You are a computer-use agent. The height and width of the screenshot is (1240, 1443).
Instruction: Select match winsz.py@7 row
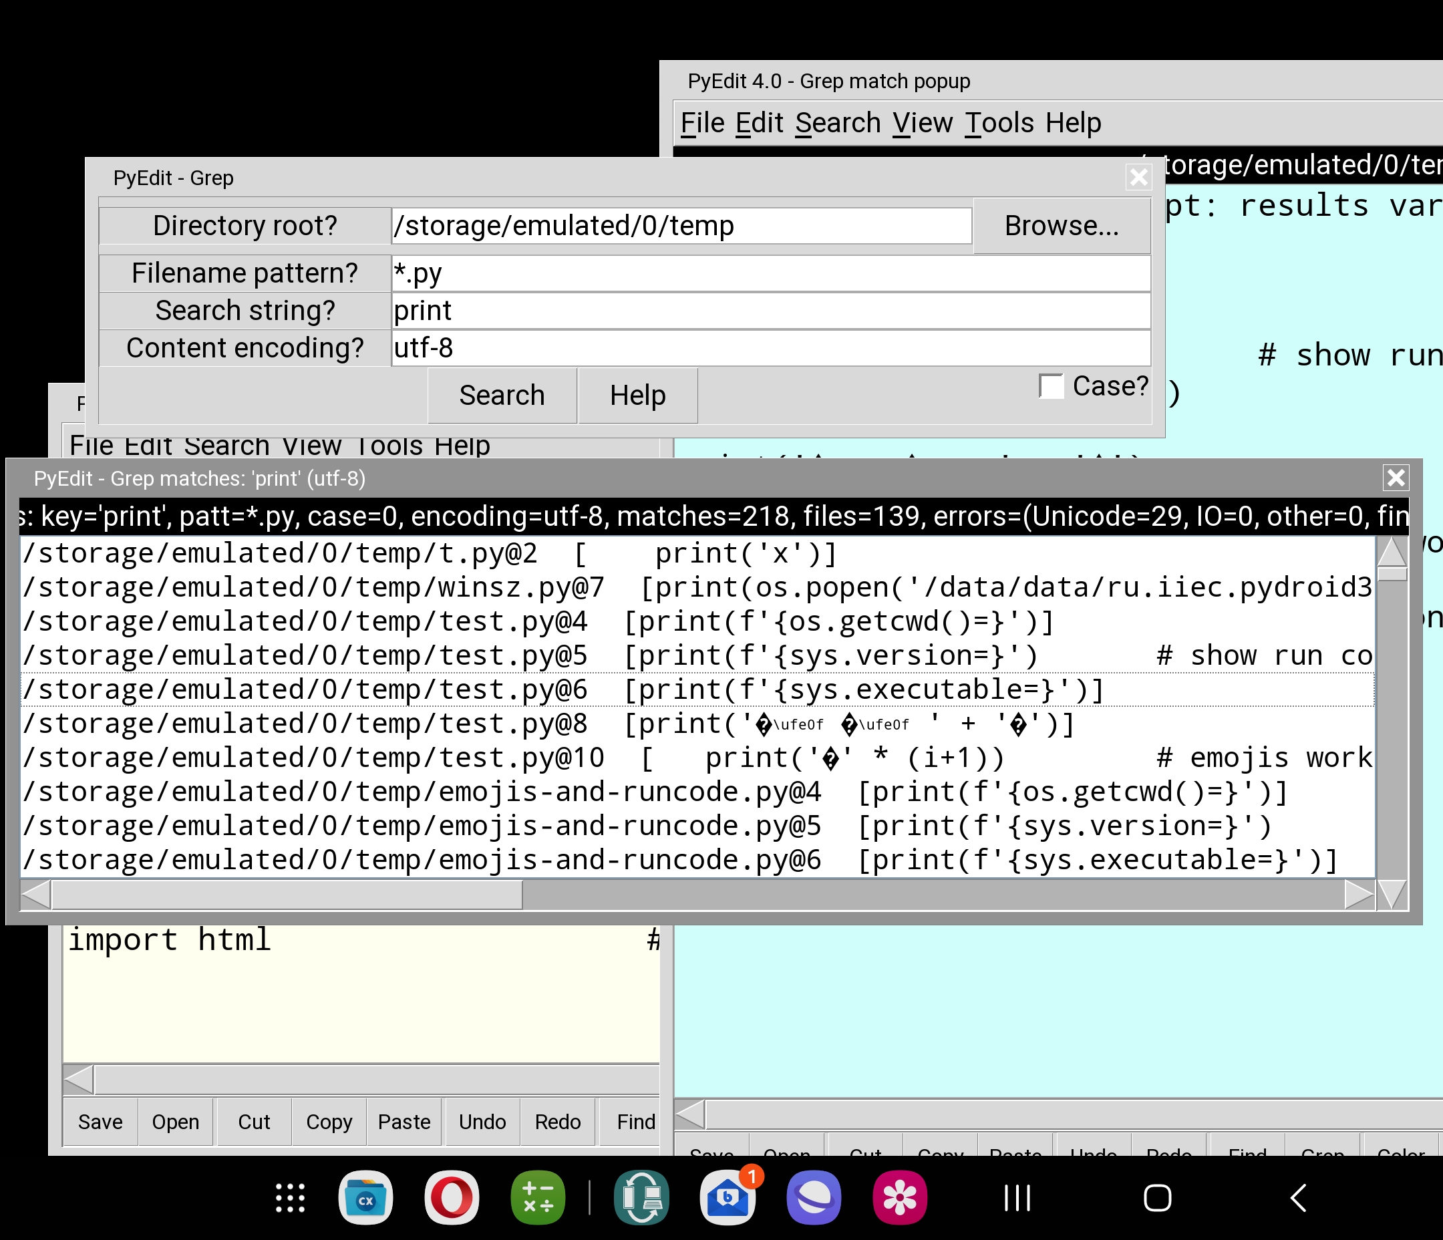click(698, 587)
